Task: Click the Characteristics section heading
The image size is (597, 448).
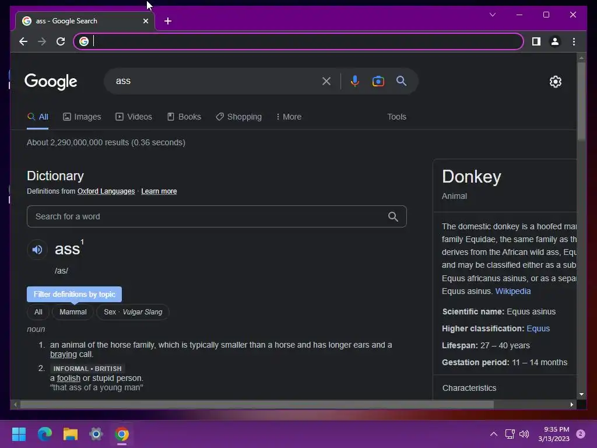Action: tap(469, 388)
